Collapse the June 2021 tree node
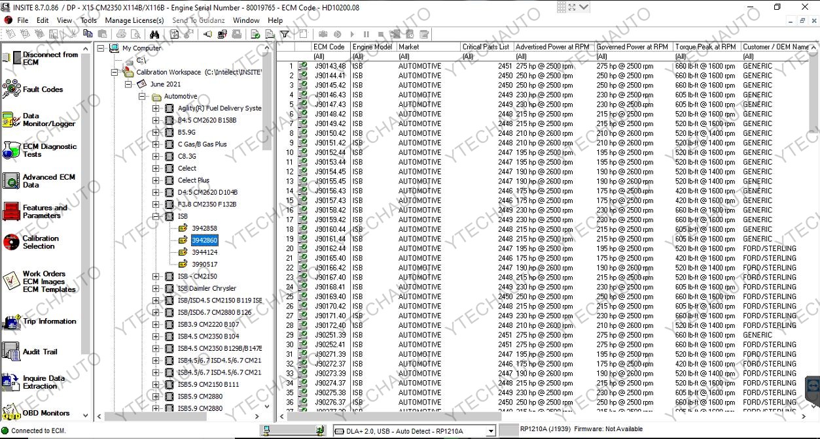The width and height of the screenshot is (820, 439). [128, 84]
